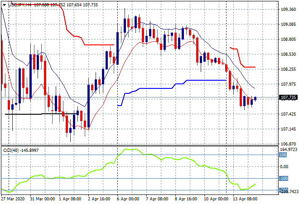The height and width of the screenshot is (204, 299).
Task: Click the 2 Apr 16:00 time label
Action: (99, 199)
